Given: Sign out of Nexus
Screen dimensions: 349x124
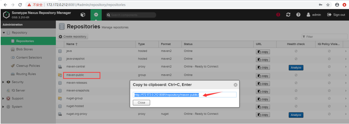Looking at the screenshot, I should pyautogui.click(x=336, y=15).
